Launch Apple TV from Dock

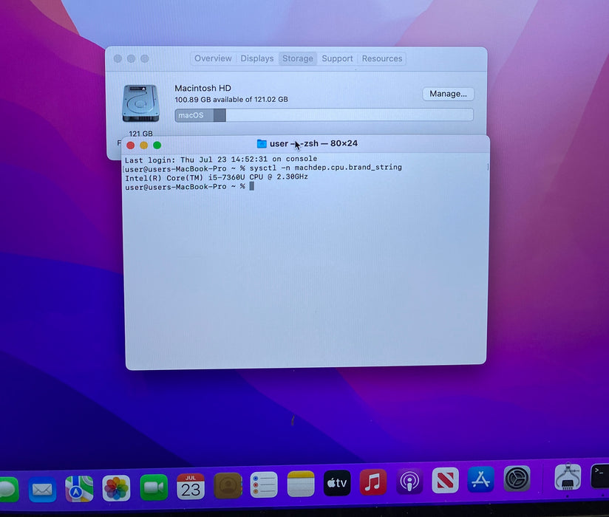click(x=337, y=483)
